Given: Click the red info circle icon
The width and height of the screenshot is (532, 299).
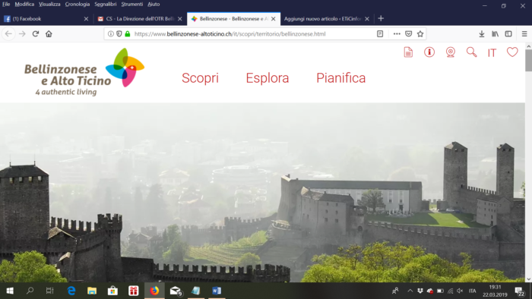Looking at the screenshot, I should coord(429,52).
